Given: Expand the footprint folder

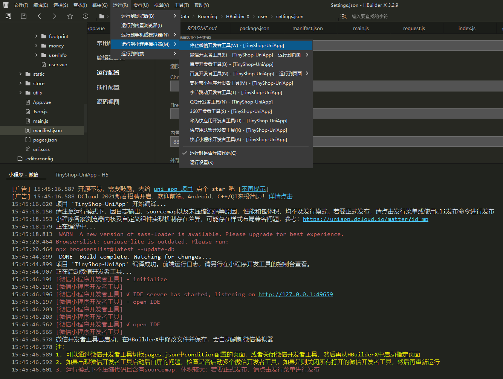Looking at the screenshot, I should [36, 37].
